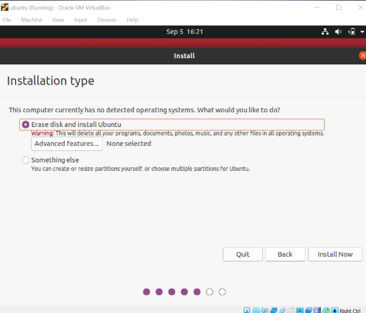Viewport: 366px width, 313px height.
Task: Click the USB device status icon
Action: [282, 311]
